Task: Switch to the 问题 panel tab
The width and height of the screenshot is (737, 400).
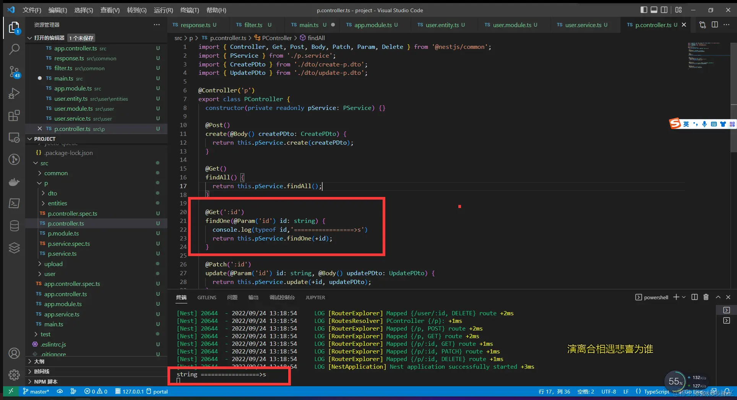Action: (232, 297)
